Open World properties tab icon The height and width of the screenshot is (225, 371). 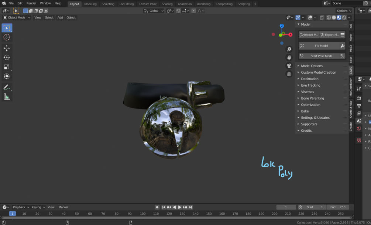(359, 128)
